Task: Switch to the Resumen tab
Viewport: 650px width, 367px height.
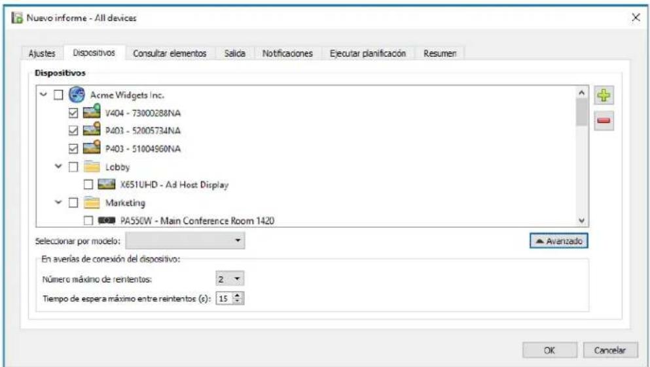Action: 440,54
